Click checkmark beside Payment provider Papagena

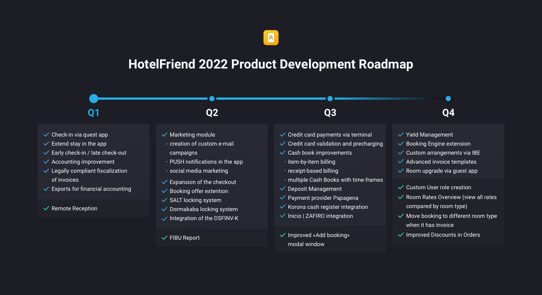pyautogui.click(x=283, y=198)
